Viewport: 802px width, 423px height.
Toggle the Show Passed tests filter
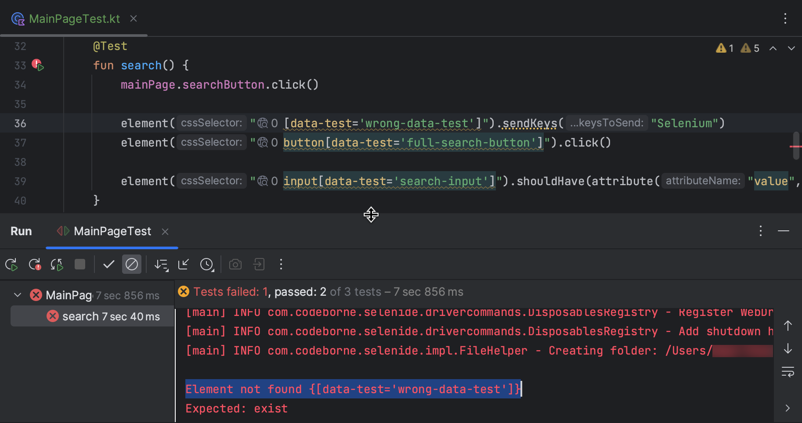[108, 264]
